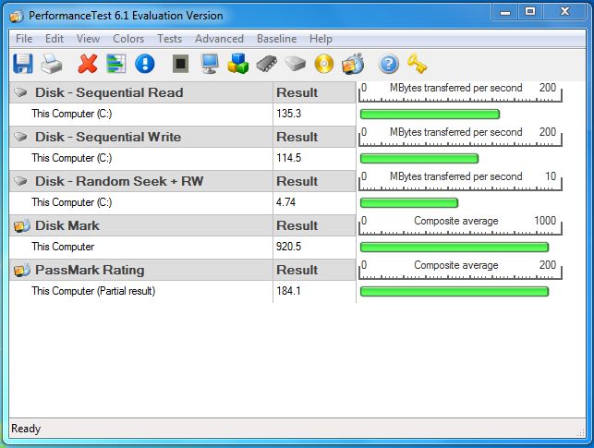Select the PassMark Rating header row
This screenshot has height=448, width=594.
tap(141, 270)
